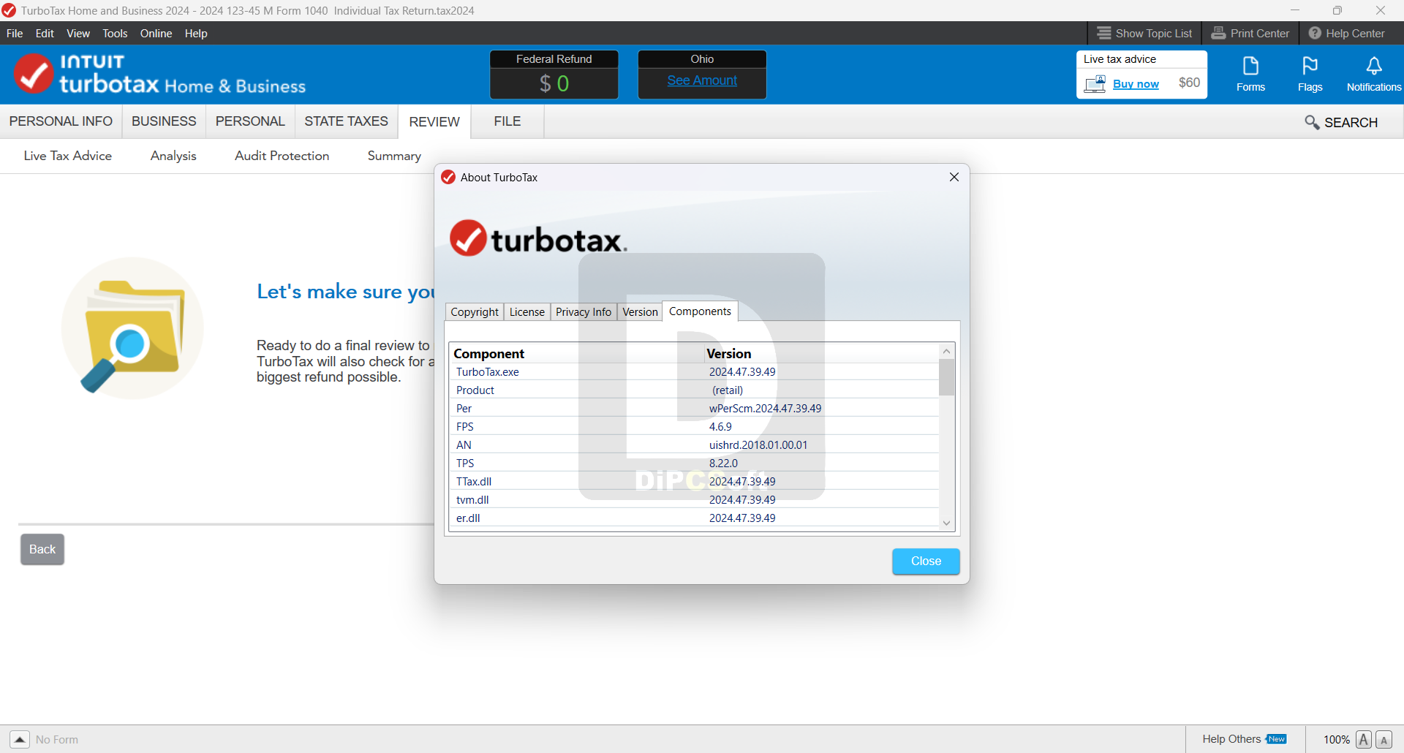Click the 100% zoom level text
The image size is (1404, 753).
coord(1336,739)
